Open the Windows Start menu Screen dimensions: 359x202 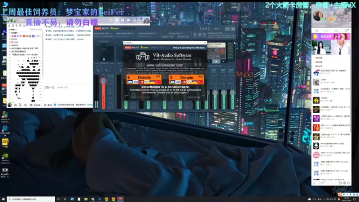(x=3, y=199)
